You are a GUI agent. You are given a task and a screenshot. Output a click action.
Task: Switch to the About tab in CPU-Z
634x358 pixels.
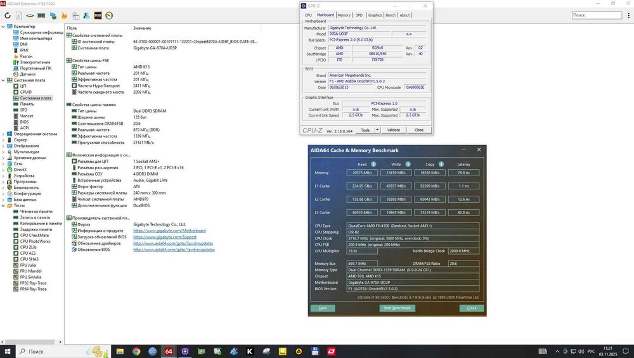(404, 15)
